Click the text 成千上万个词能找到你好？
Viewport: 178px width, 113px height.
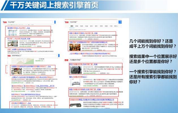click(x=153, y=46)
